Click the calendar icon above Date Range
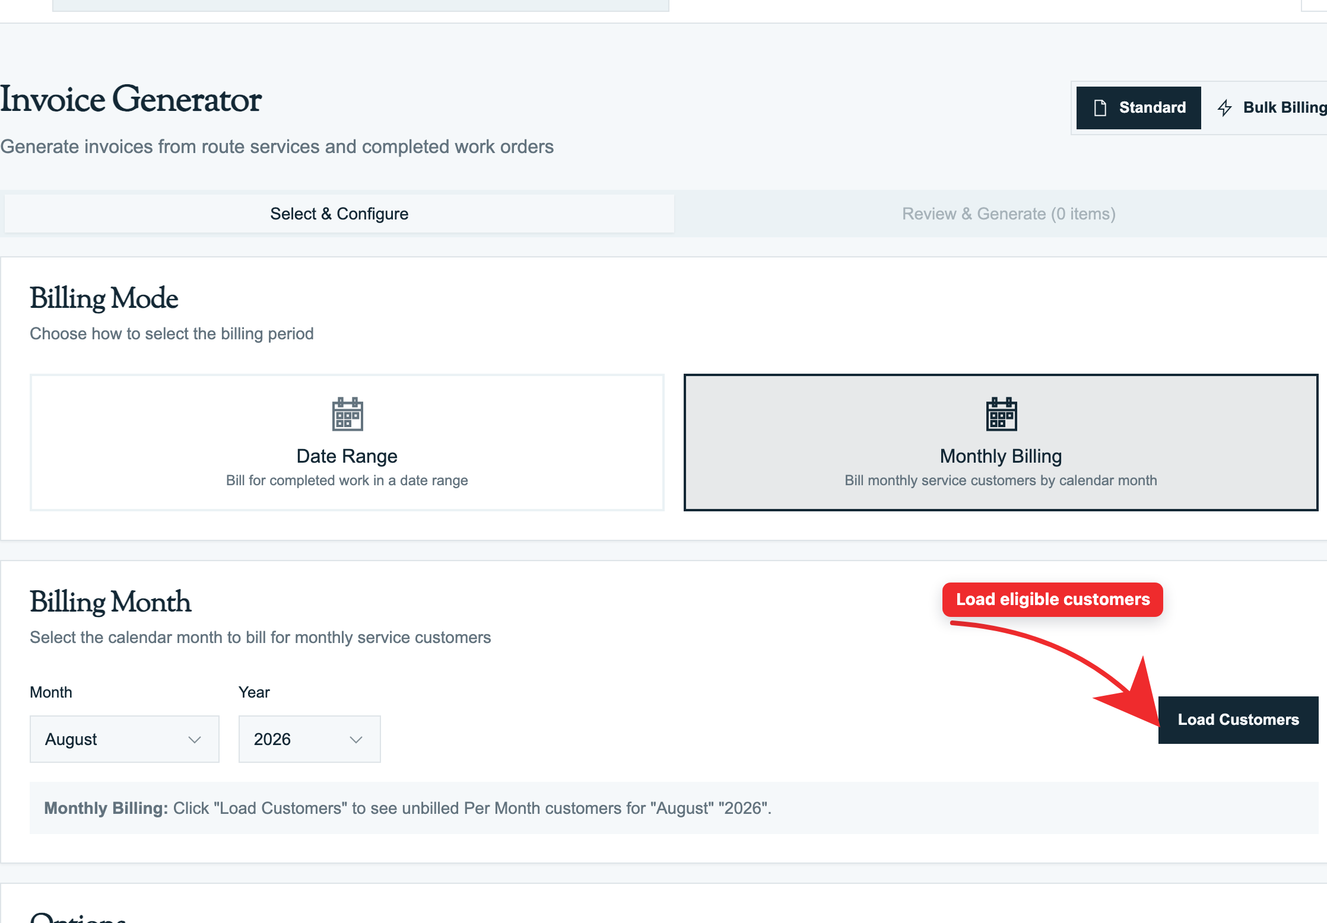 [347, 413]
